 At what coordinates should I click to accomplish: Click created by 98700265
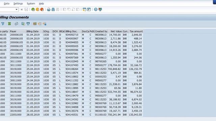click(x=101, y=62)
